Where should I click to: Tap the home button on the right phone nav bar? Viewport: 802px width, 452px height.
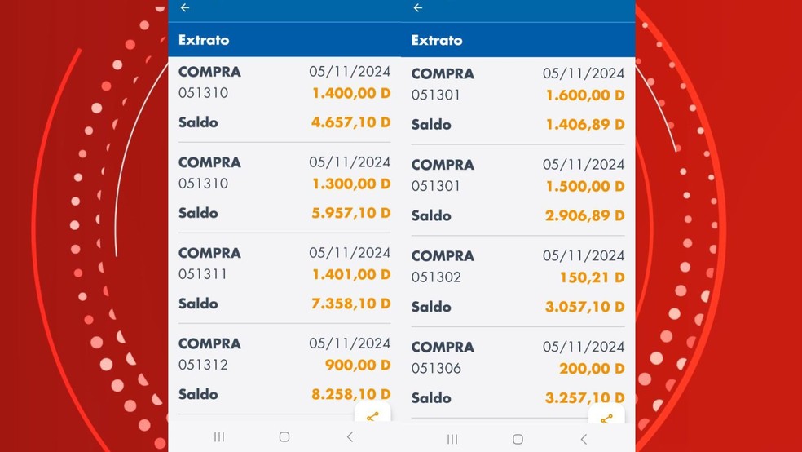[518, 439]
